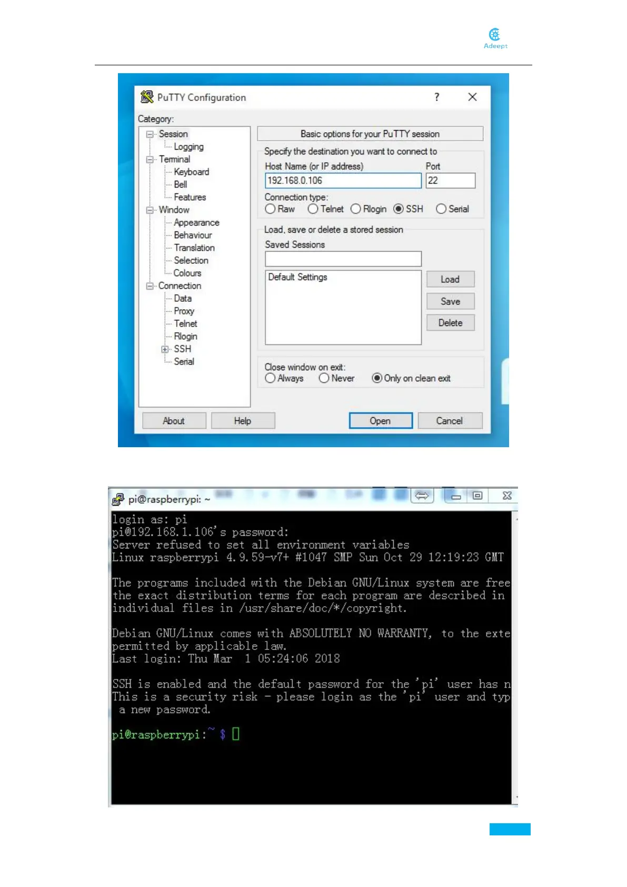
Task: Select the SSH connection type radio
Action: click(x=399, y=209)
